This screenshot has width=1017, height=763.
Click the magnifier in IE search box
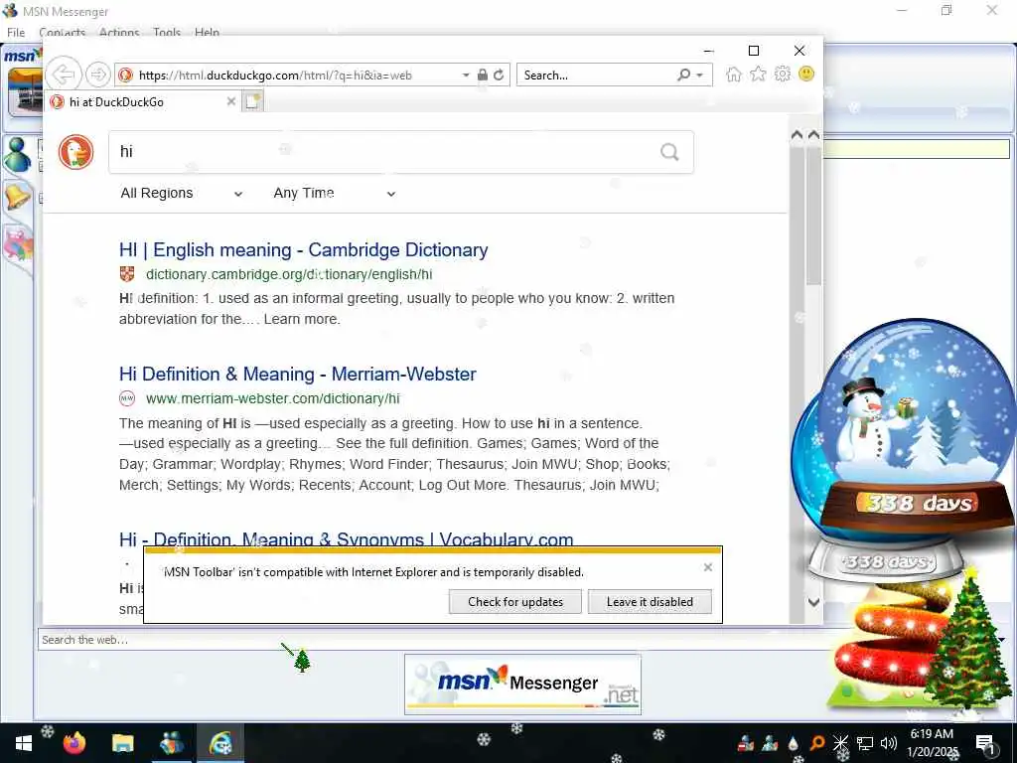pos(683,76)
